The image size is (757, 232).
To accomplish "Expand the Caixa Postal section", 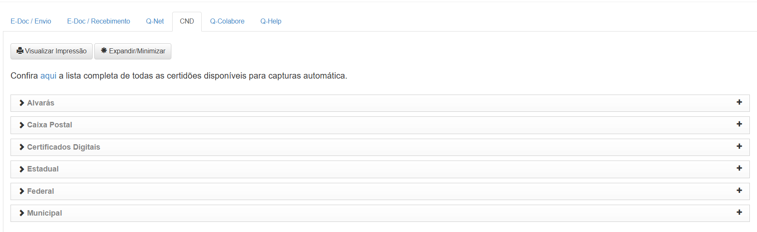I will coord(380,125).
